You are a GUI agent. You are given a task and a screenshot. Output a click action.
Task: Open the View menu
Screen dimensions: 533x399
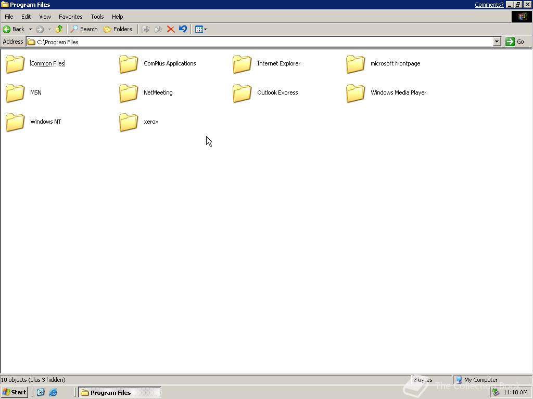pos(45,17)
